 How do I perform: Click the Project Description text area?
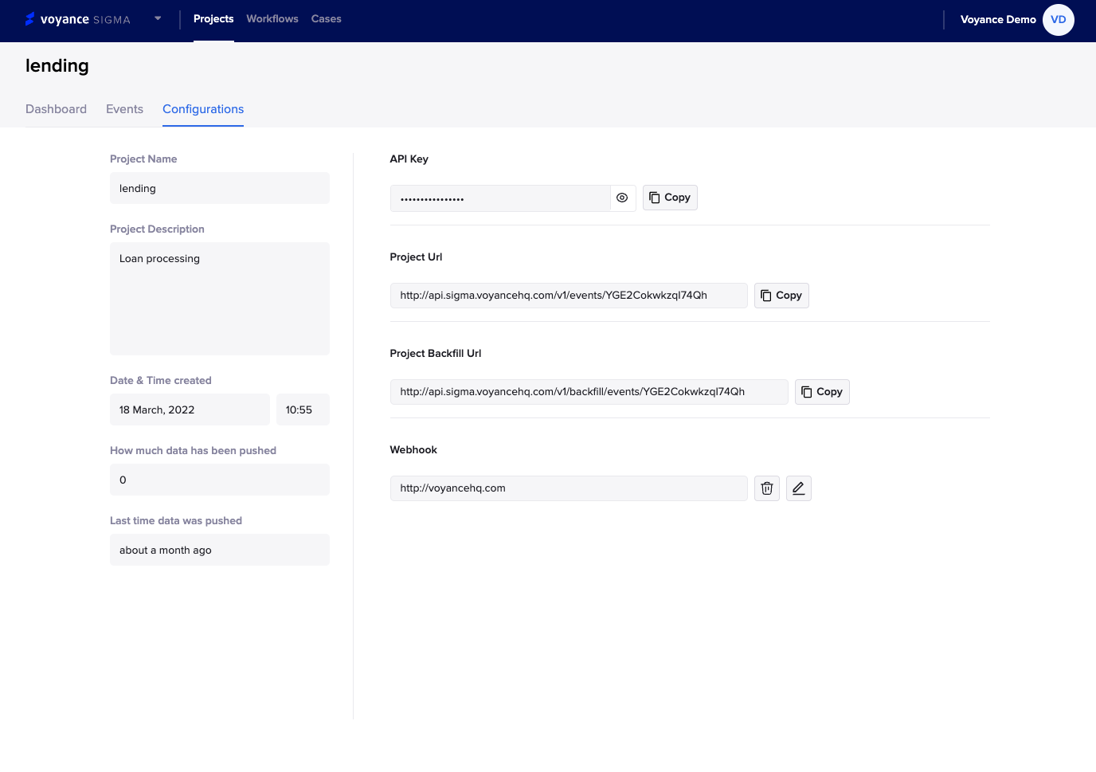[x=220, y=299]
